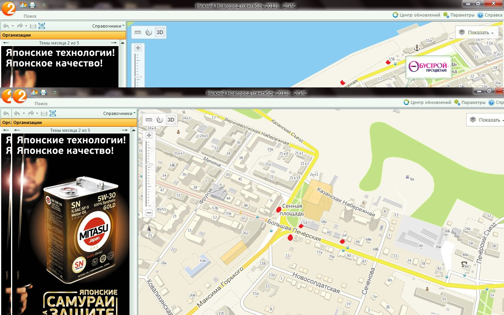Click the compass north arrow on front map
Screen dimensions: 504x315
pyautogui.click(x=149, y=231)
